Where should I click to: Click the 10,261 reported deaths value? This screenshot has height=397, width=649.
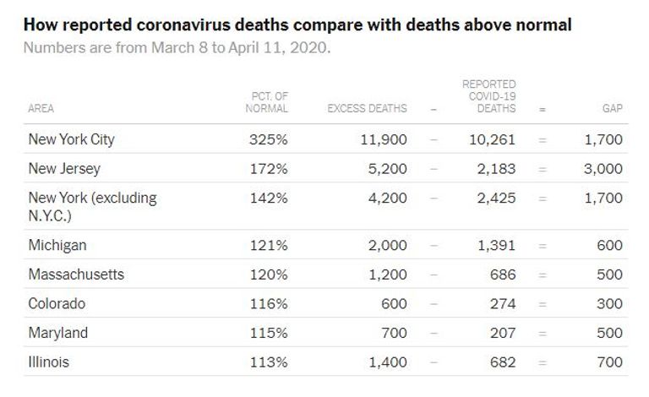click(492, 139)
